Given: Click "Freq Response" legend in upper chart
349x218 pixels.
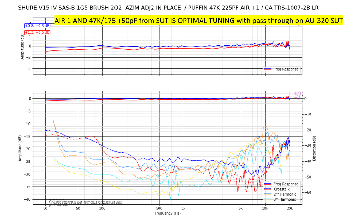Looking at the screenshot, I should (x=281, y=69).
